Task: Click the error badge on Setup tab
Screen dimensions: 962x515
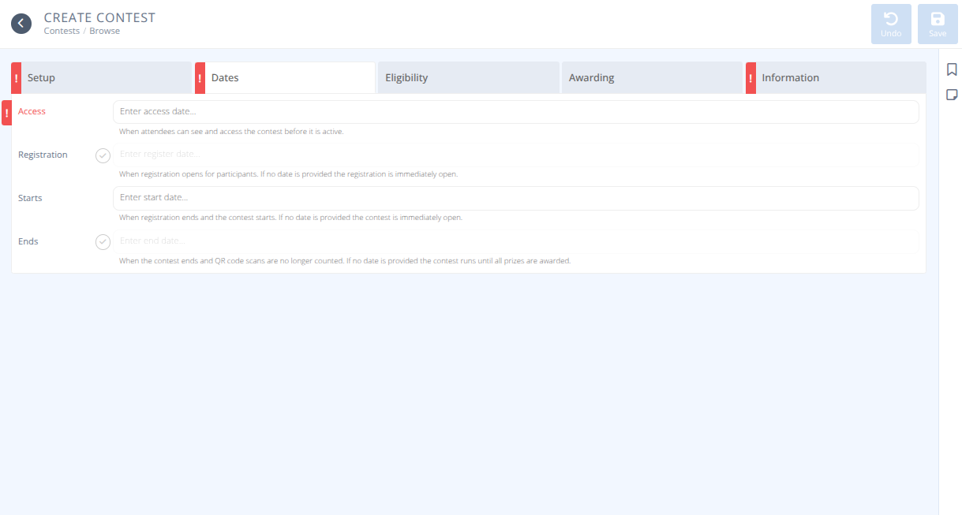Action: 17,78
